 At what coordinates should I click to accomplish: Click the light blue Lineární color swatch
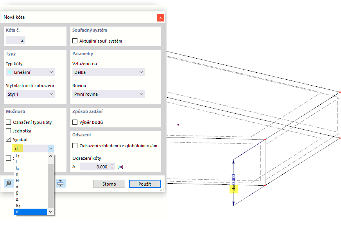pos(10,72)
